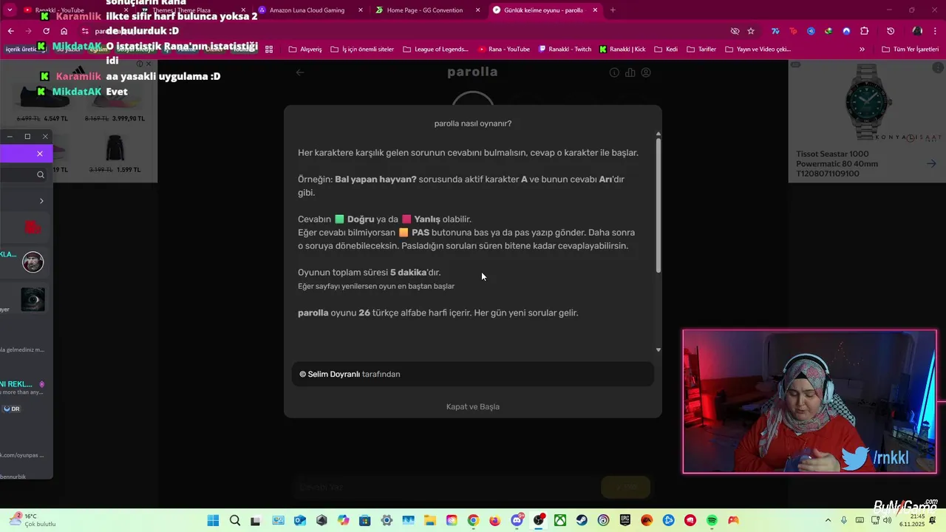Expand the chevron in left side window

tap(41, 201)
